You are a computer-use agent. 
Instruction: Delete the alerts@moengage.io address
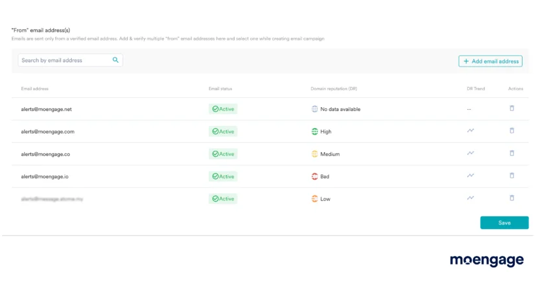click(512, 176)
